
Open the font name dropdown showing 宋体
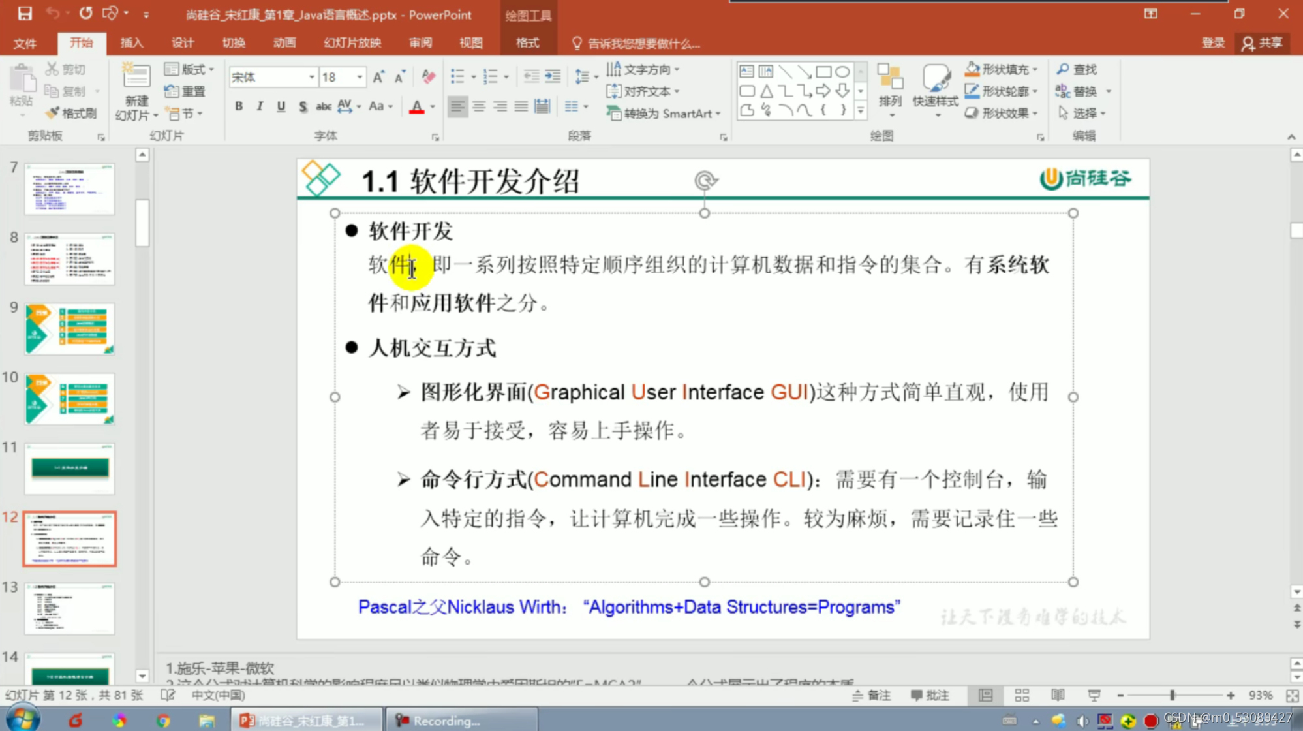click(311, 77)
